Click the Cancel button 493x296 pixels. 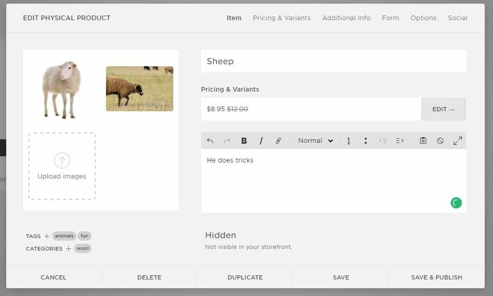pyautogui.click(x=53, y=277)
